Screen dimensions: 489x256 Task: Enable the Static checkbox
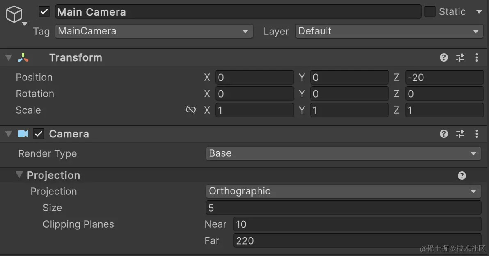point(430,12)
